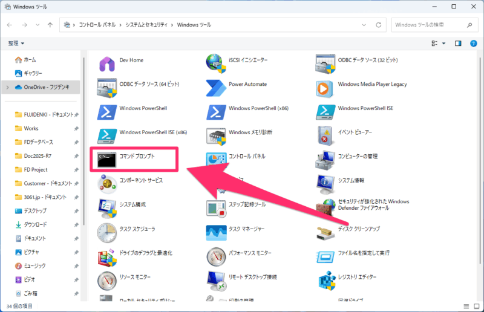This screenshot has width=484, height=312.
Task: Open リソース モニター icon
Action: (x=107, y=281)
